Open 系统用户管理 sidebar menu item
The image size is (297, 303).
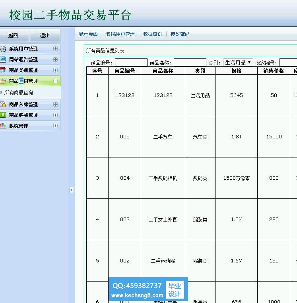(x=30, y=49)
